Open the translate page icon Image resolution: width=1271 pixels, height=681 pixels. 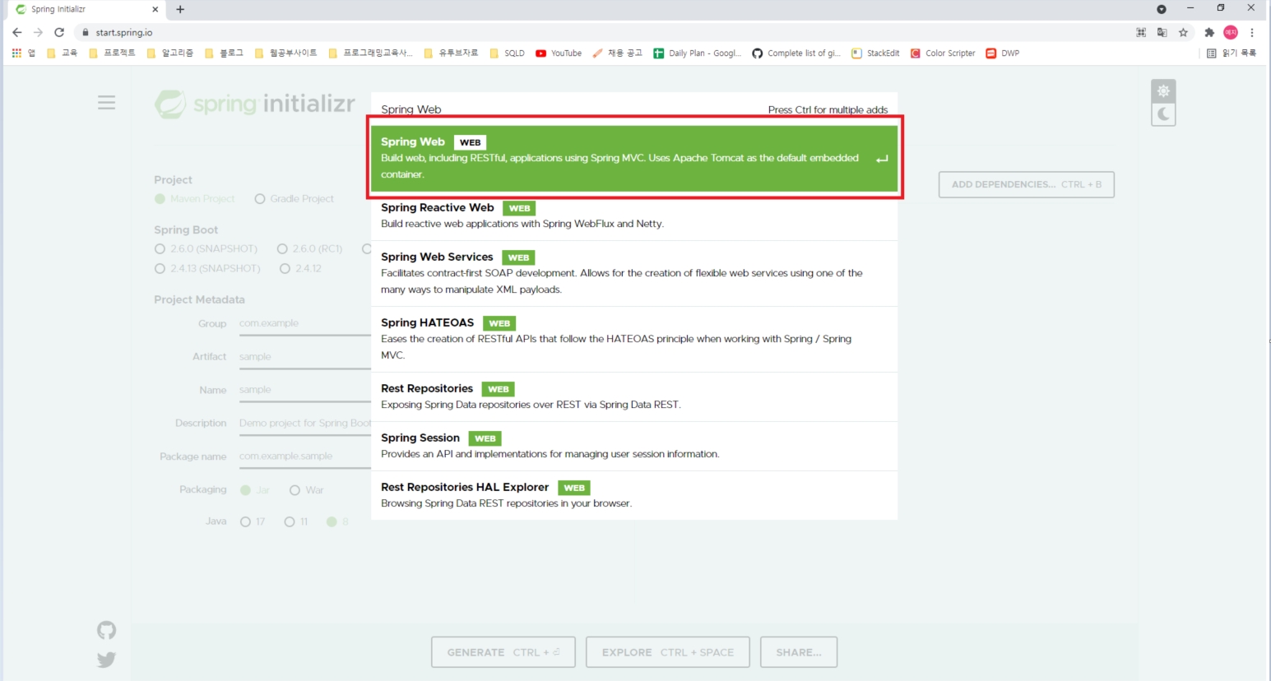point(1162,32)
